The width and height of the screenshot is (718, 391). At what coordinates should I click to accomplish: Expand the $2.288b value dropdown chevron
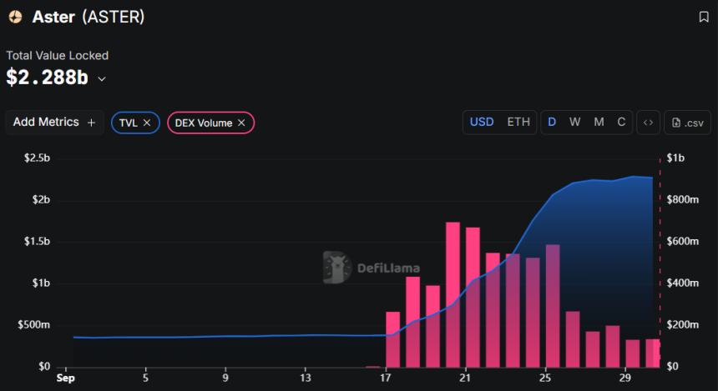click(x=102, y=79)
